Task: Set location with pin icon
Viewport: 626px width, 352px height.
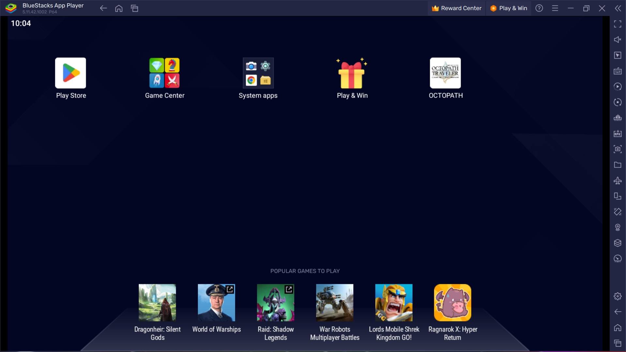Action: click(x=618, y=227)
